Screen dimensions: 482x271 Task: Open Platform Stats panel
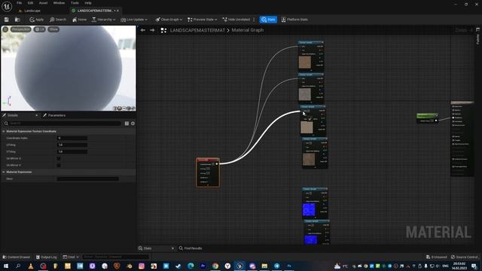point(294,20)
